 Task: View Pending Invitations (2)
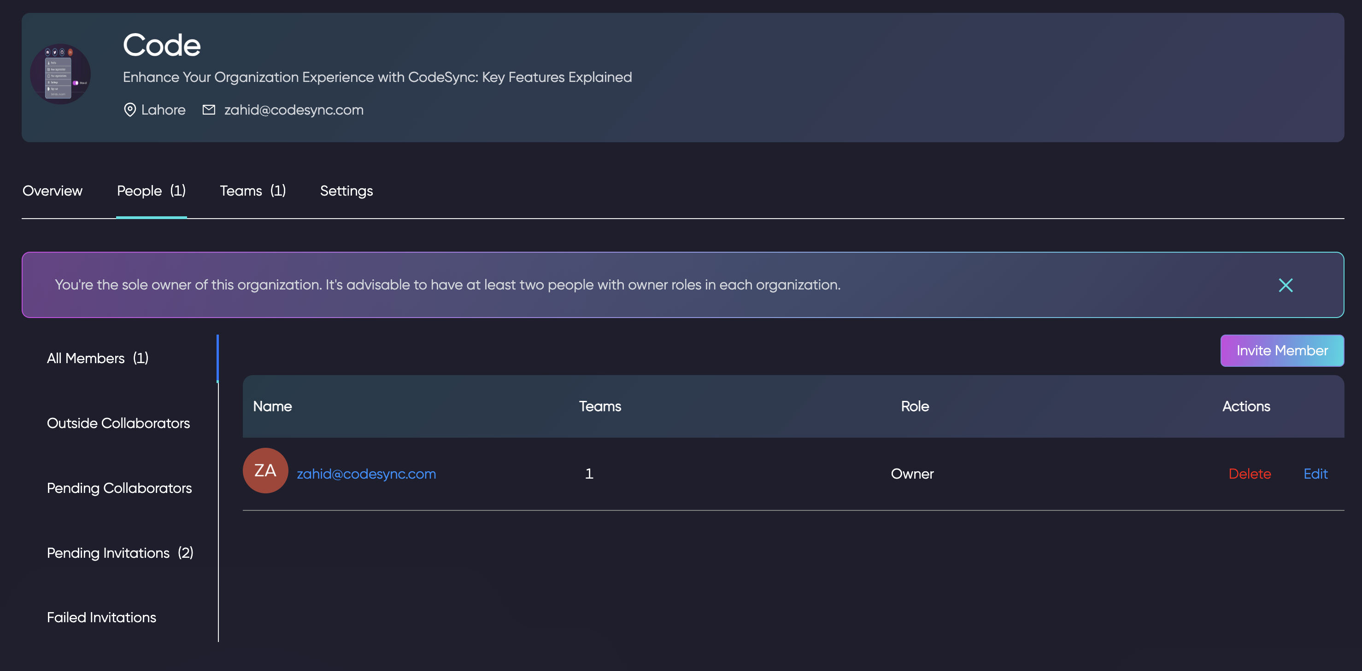pos(120,553)
